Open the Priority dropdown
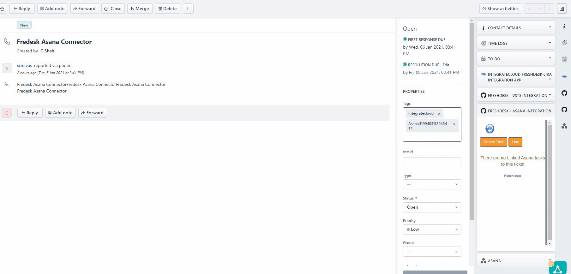 pos(432,229)
